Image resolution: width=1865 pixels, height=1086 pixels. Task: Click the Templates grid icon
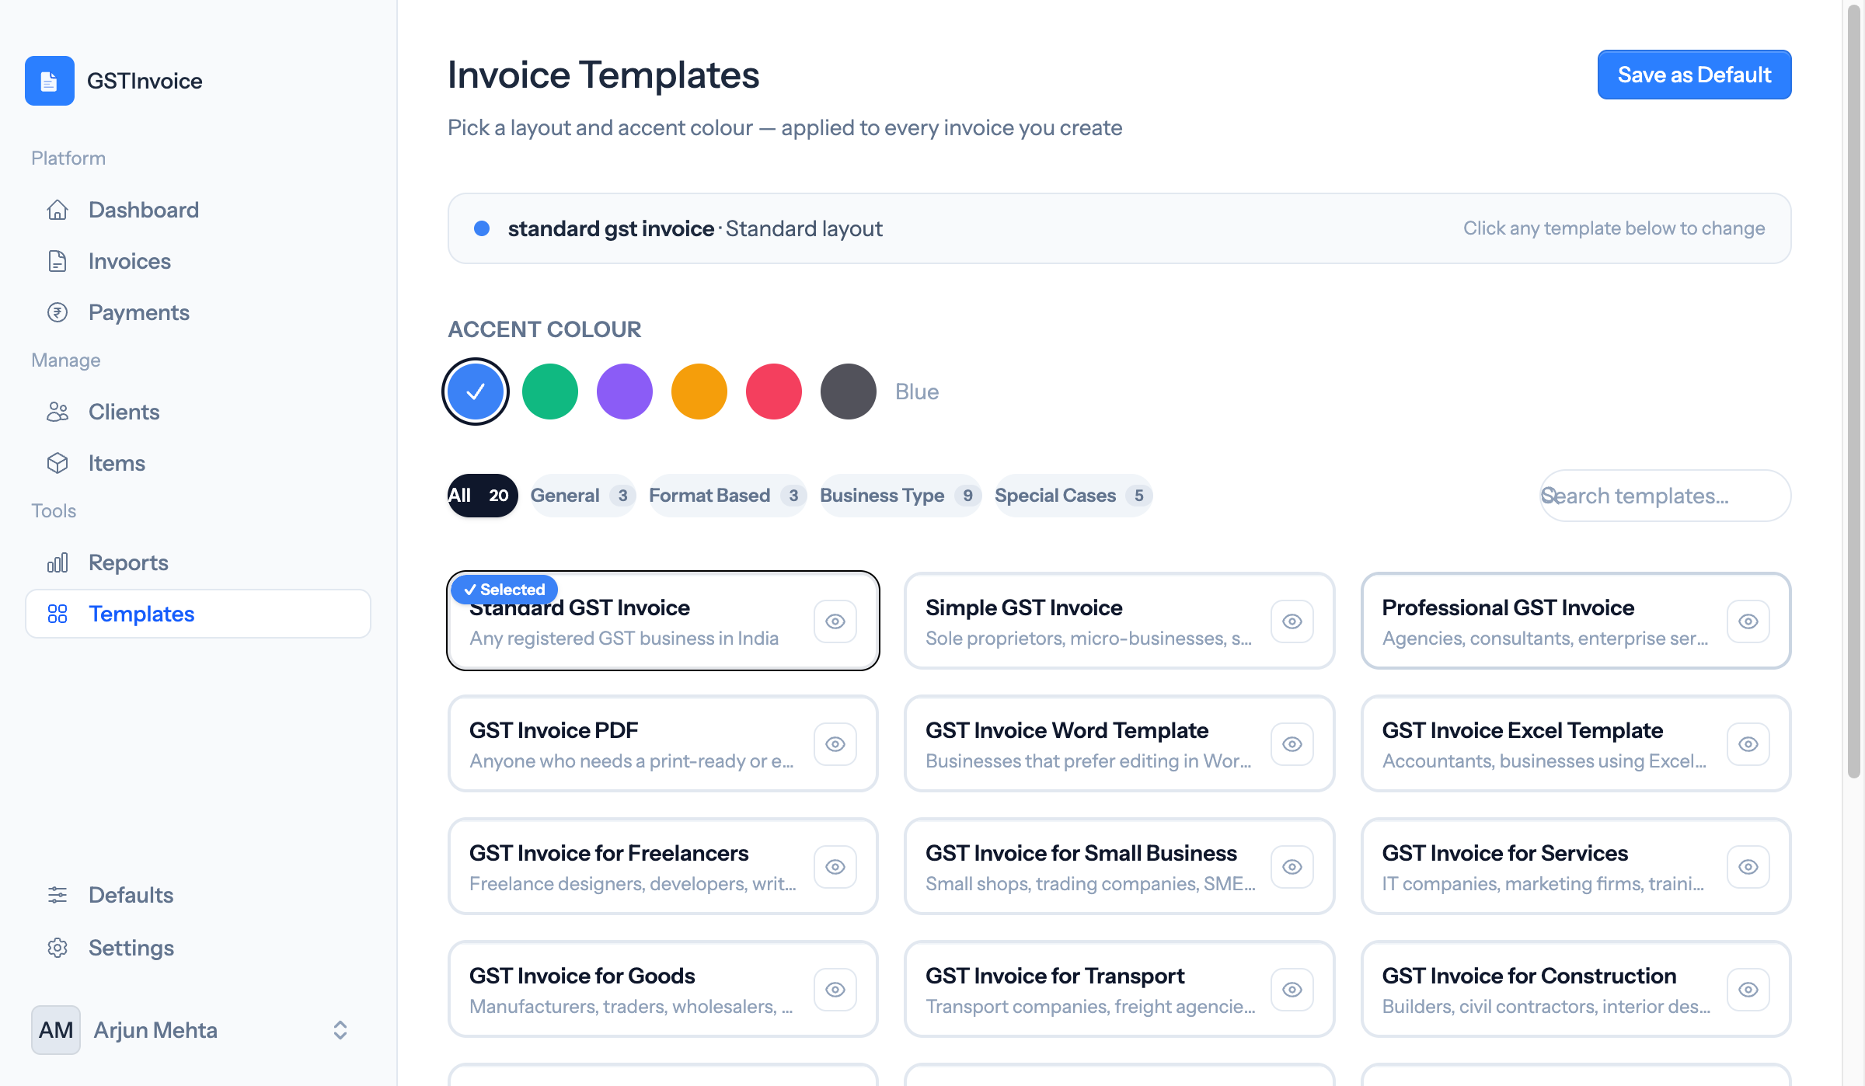click(x=58, y=614)
